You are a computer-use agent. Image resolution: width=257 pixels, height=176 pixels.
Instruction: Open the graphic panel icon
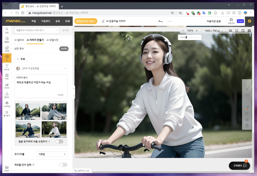(x=7, y=49)
